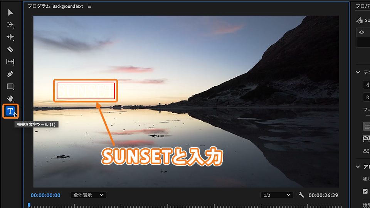This screenshot has height=208, width=370.
Task: Toggle the fill checkbox in appearance
Action: point(365,191)
